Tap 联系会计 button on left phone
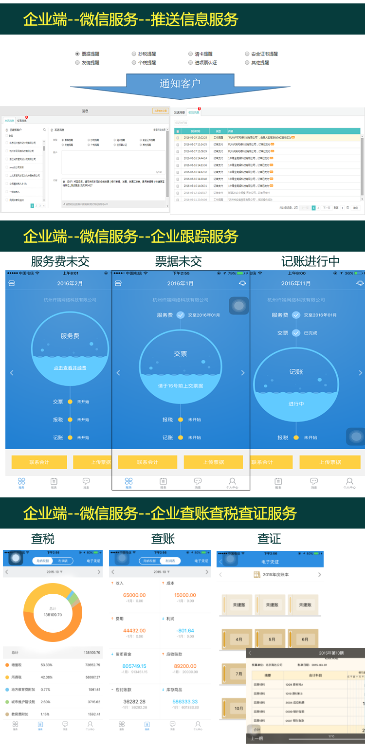Screen dimensions: 365x750 coord(39,462)
